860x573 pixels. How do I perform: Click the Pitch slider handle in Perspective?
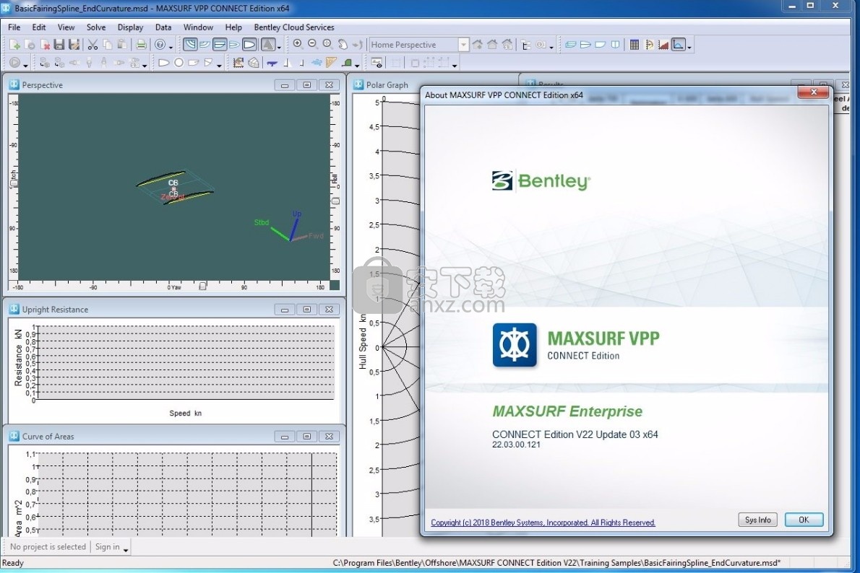pyautogui.click(x=14, y=183)
